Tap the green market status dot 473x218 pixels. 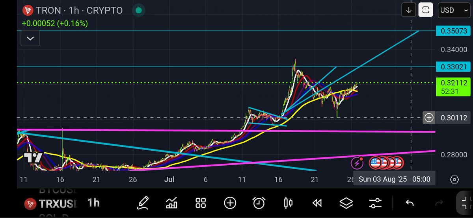coord(138,11)
